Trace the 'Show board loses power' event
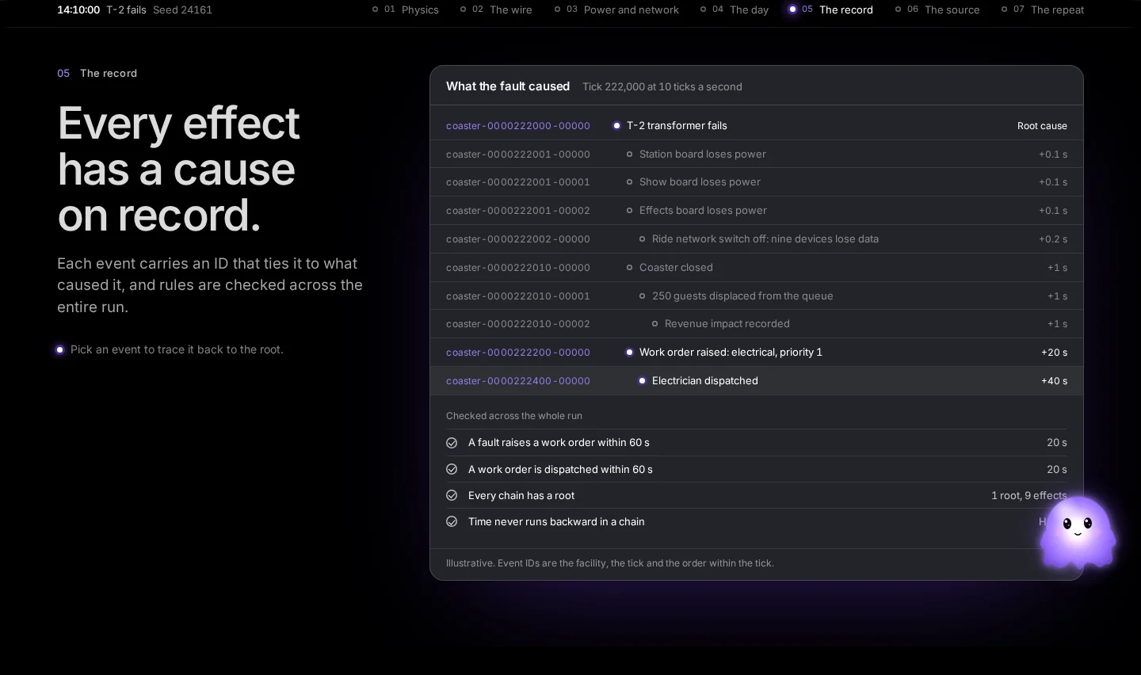 click(757, 182)
